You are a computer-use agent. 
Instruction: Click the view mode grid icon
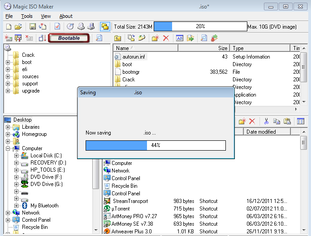point(301,121)
